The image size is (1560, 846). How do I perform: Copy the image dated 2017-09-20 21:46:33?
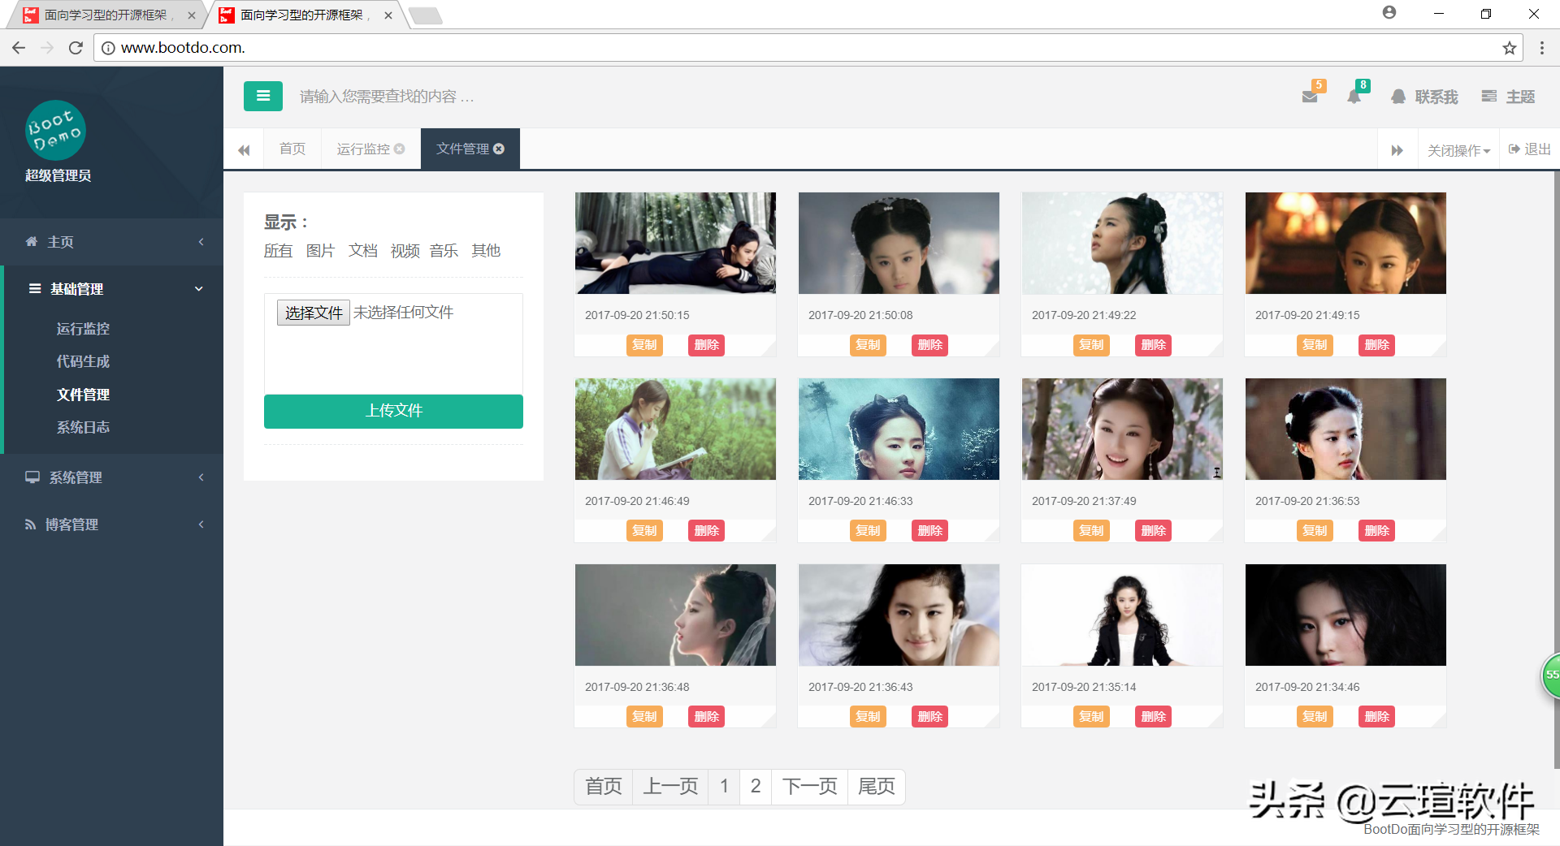pos(868,531)
